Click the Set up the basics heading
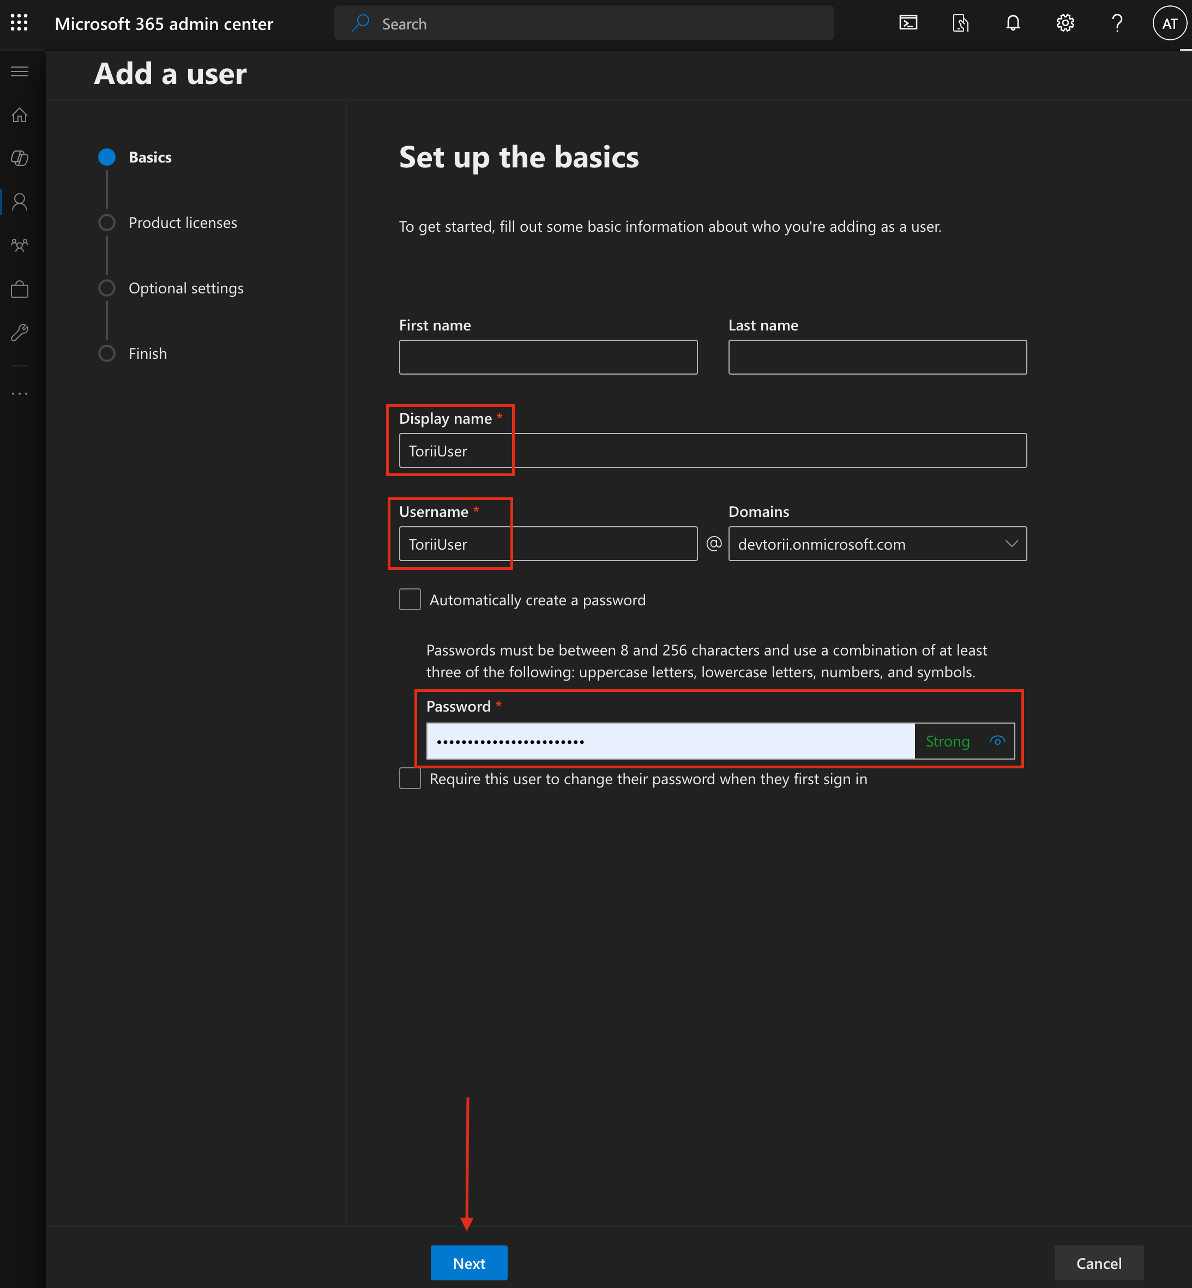This screenshot has height=1288, width=1192. tap(519, 157)
